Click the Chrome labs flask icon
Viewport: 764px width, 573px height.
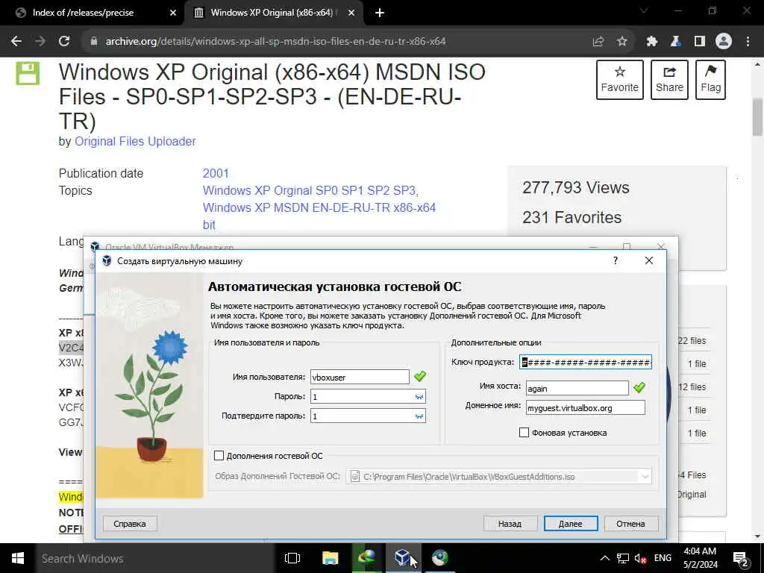[675, 42]
